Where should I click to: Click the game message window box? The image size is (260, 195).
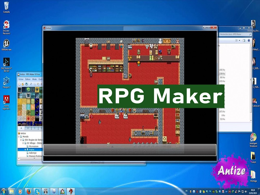pyautogui.click(x=130, y=150)
